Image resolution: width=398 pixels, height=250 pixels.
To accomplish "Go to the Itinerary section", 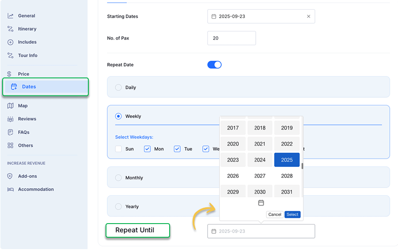I will pyautogui.click(x=27, y=29).
